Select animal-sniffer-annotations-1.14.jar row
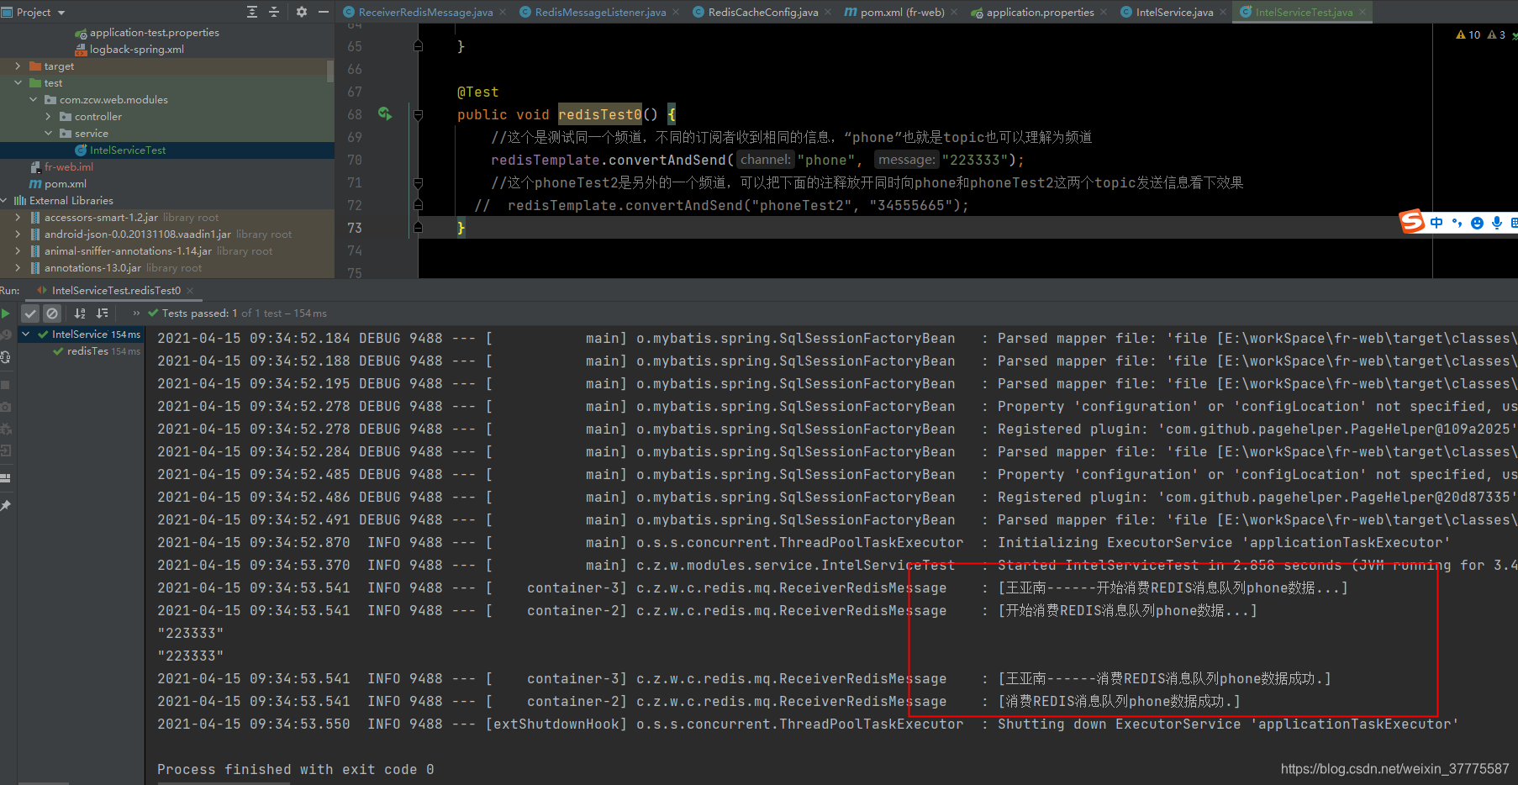Image resolution: width=1518 pixels, height=785 pixels. [x=167, y=250]
